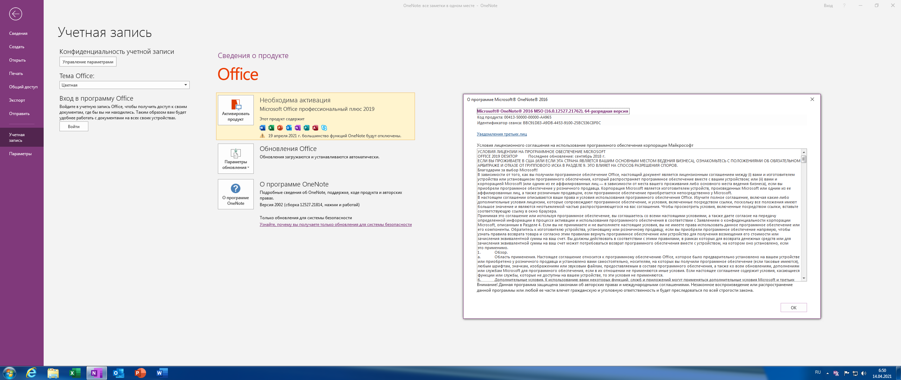This screenshot has height=380, width=901.
Task: Click the volume speaker tray icon
Action: (x=864, y=373)
